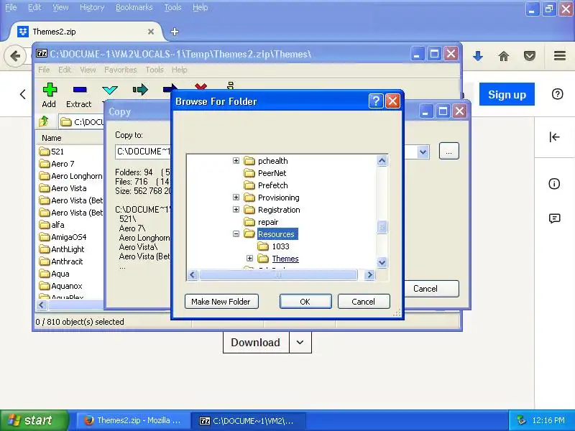Click Dropbox help question mark icon
This screenshot has height=431, width=575.
(557, 94)
